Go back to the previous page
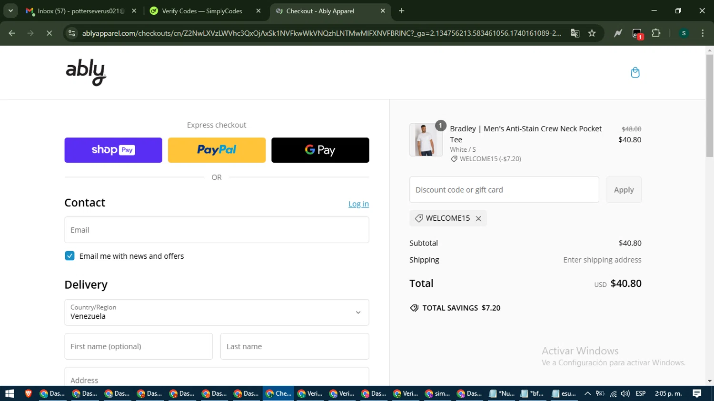The width and height of the screenshot is (714, 401). (x=12, y=33)
